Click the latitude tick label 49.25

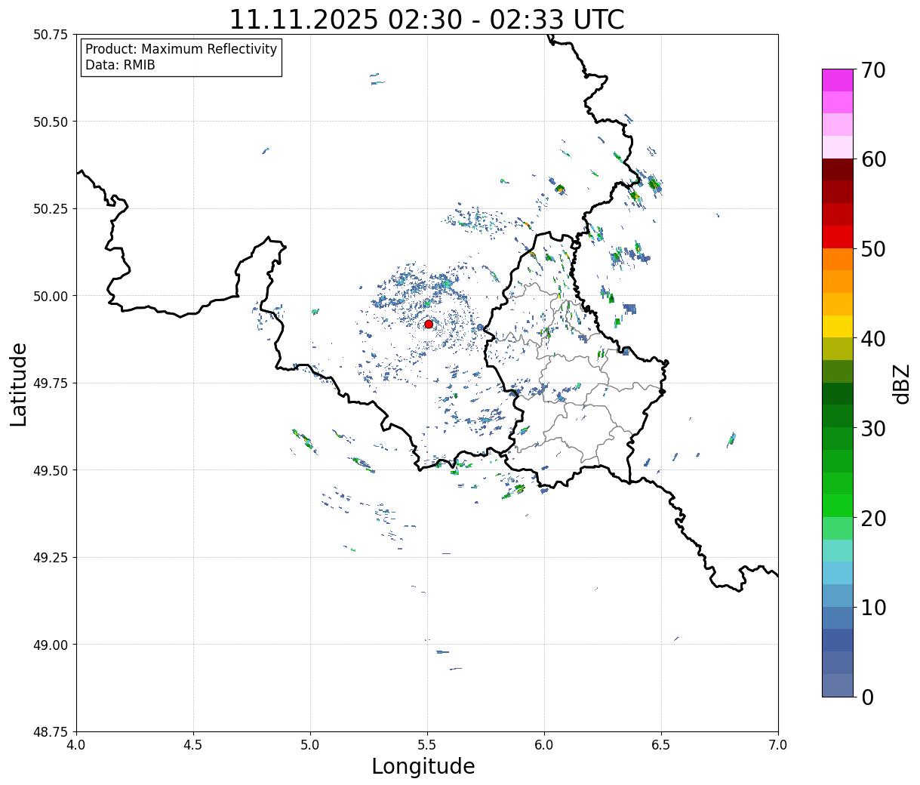51,558
